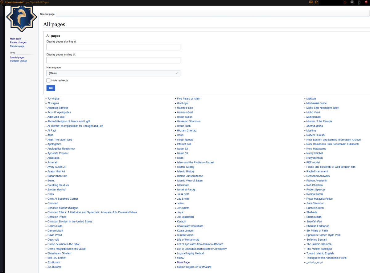
Task: Go to Random page in the sidebar
Action: (x=17, y=46)
